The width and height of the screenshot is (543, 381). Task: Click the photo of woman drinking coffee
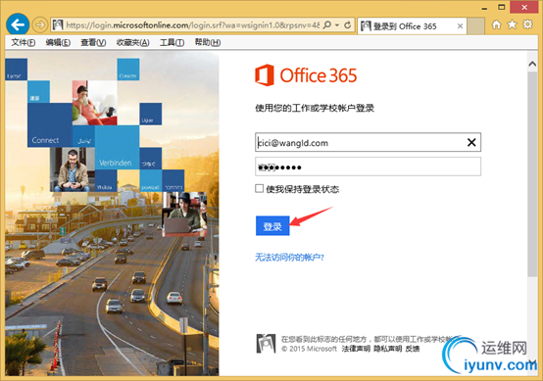94,103
